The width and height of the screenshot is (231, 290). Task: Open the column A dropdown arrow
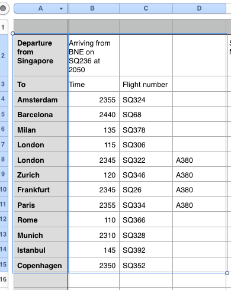(x=61, y=9)
